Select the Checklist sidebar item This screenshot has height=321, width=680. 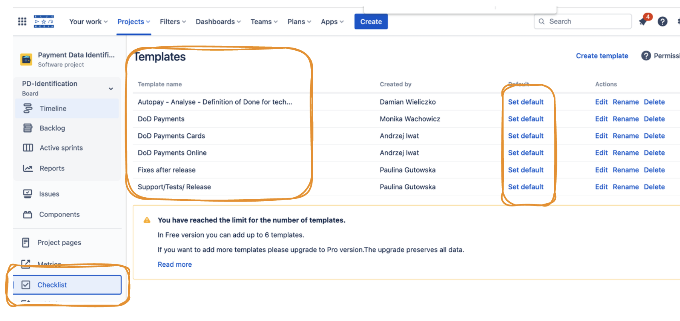[x=52, y=285]
